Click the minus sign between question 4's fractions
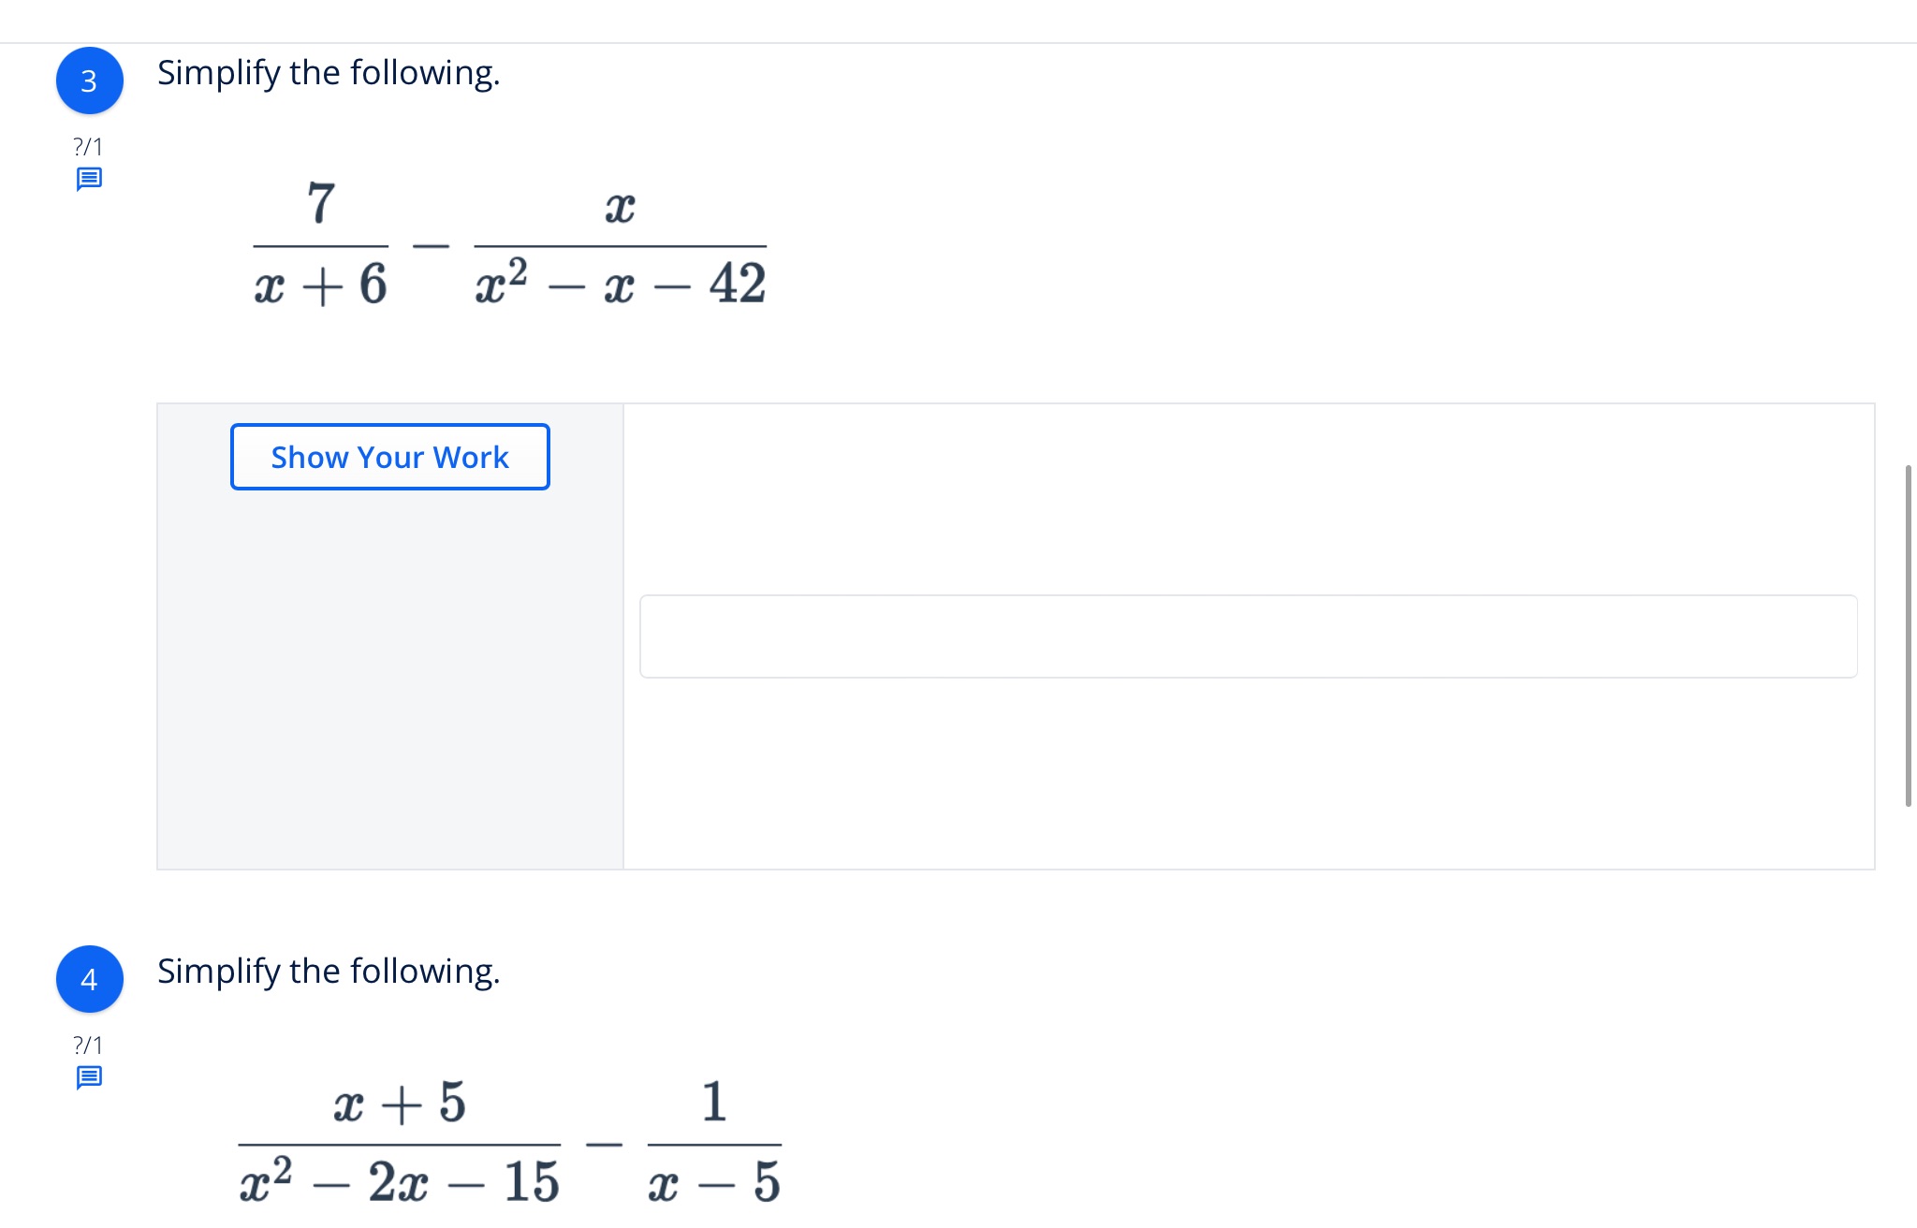The width and height of the screenshot is (1917, 1228). pyautogui.click(x=605, y=1144)
